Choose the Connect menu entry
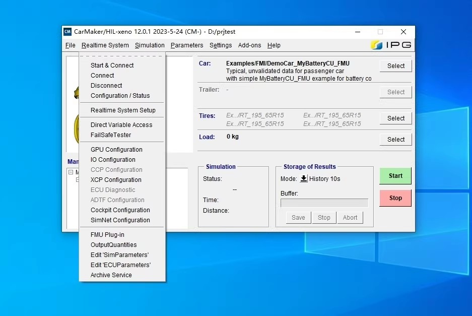This screenshot has width=472, height=316. coord(122,75)
